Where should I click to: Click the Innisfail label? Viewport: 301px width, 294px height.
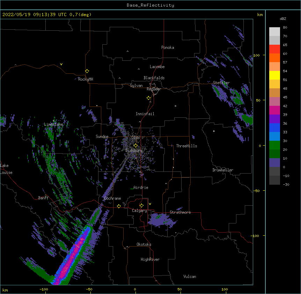pos(145,114)
